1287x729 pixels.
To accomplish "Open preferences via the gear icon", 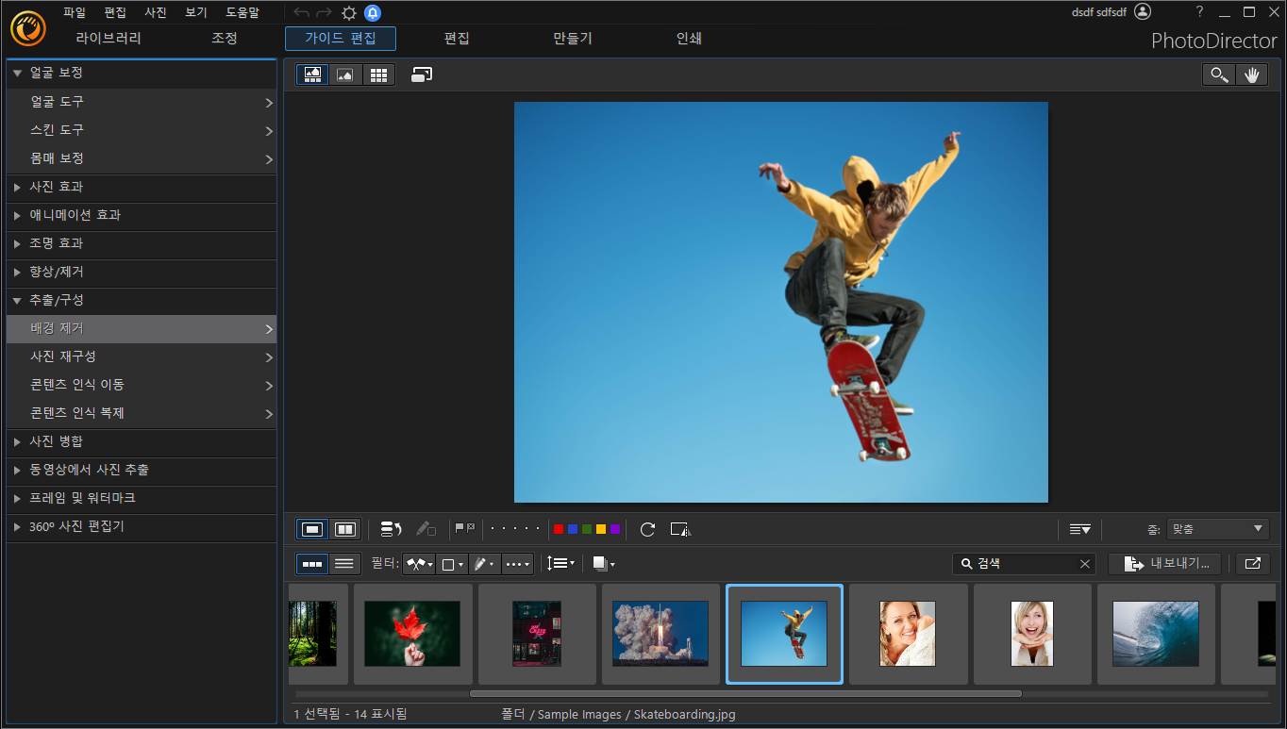I will (349, 12).
